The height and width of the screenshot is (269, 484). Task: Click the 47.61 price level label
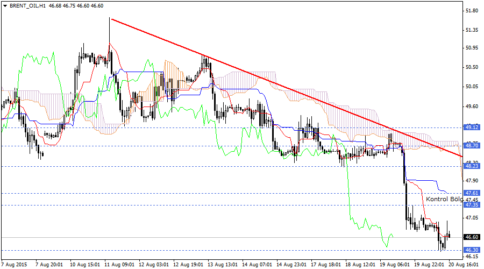coord(472,193)
